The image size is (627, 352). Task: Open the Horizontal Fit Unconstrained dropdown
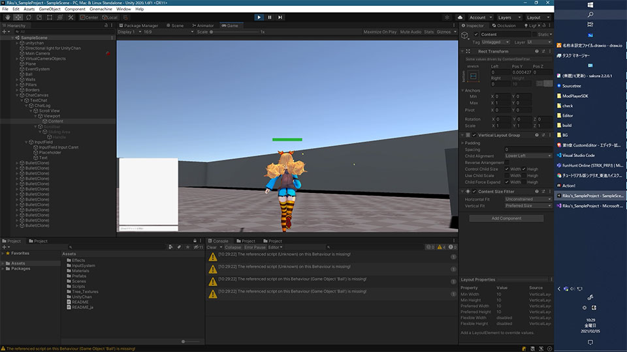528,199
